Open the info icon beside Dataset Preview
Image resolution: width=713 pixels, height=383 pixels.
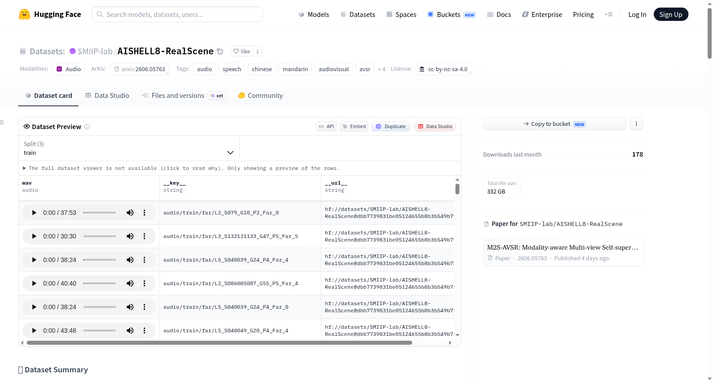tap(87, 127)
